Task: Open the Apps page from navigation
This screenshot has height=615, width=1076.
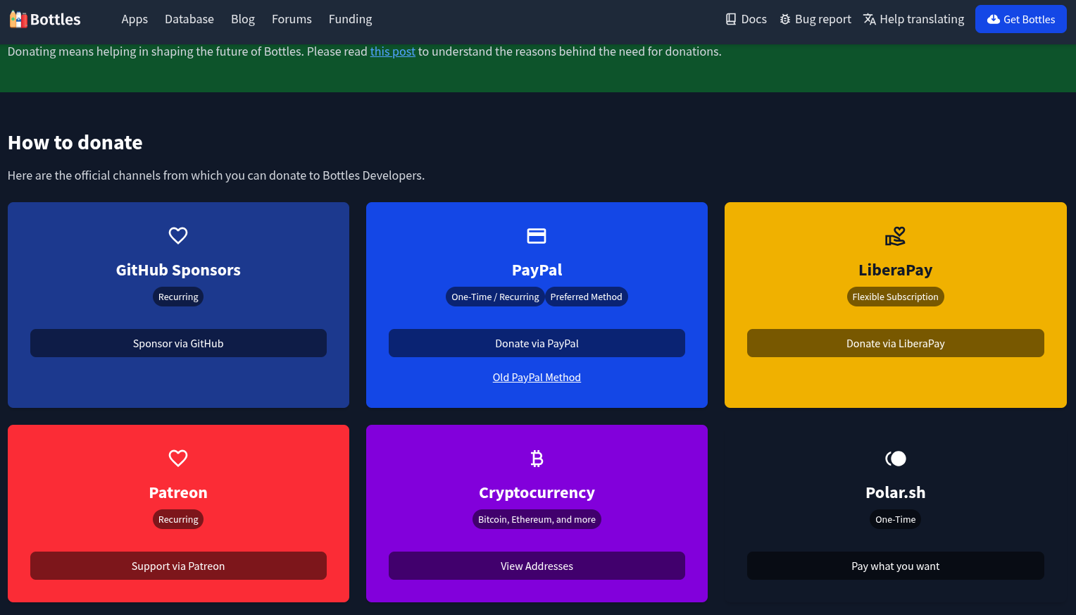Action: (134, 19)
